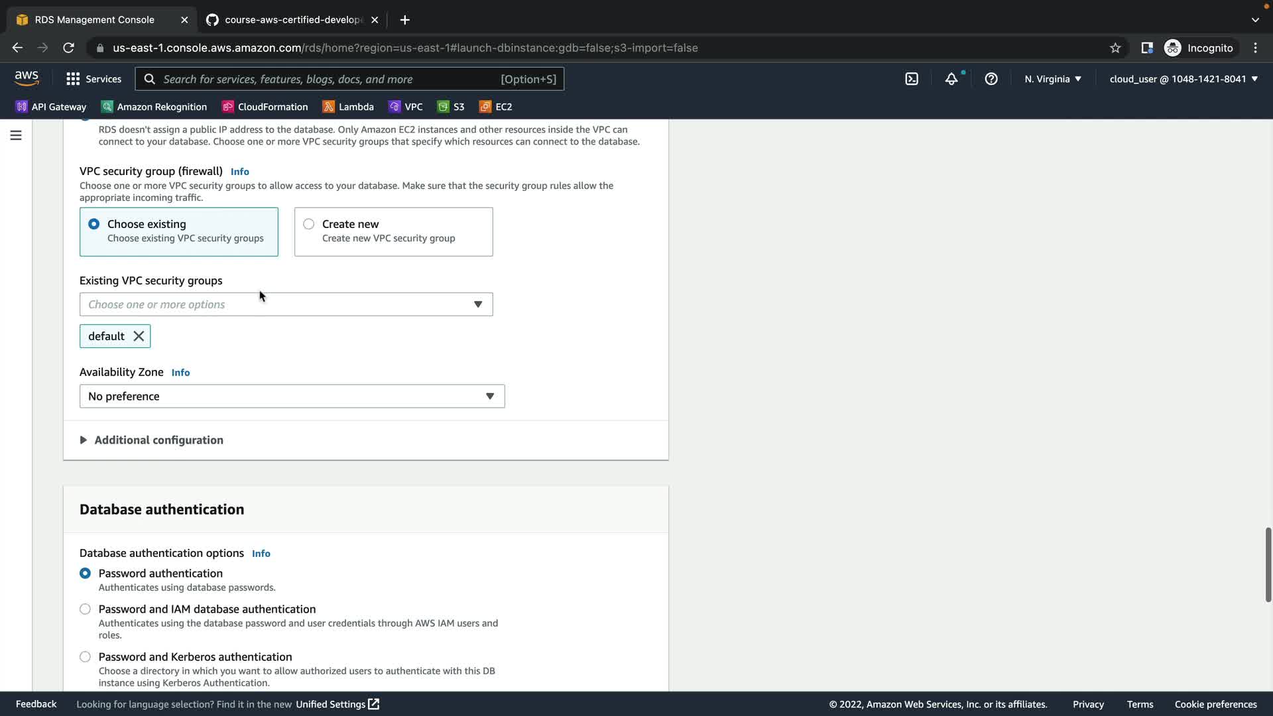
Task: Remove the default security group tag
Action: pyautogui.click(x=139, y=336)
